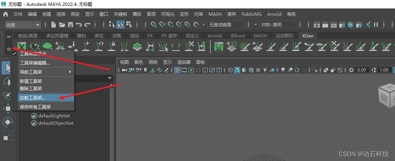Click the Save Scene floppy disk icon

pyautogui.click(x=70, y=25)
